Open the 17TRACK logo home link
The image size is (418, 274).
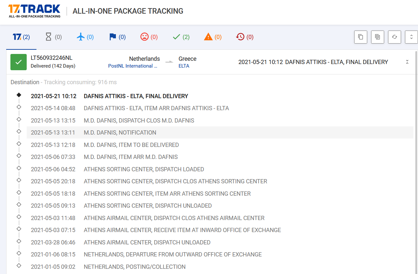coord(34,11)
